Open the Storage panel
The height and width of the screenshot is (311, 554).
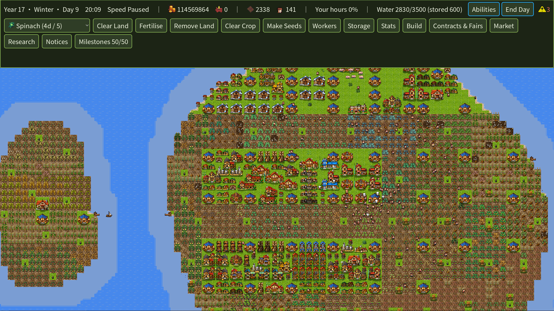point(359,26)
